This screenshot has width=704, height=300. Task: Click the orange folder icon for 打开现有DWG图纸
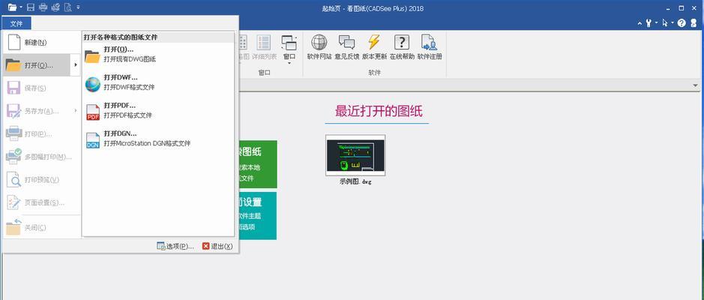[x=92, y=55]
